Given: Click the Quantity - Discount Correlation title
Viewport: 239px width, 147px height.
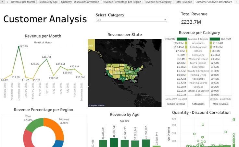Looking at the screenshot, I should [201, 113].
